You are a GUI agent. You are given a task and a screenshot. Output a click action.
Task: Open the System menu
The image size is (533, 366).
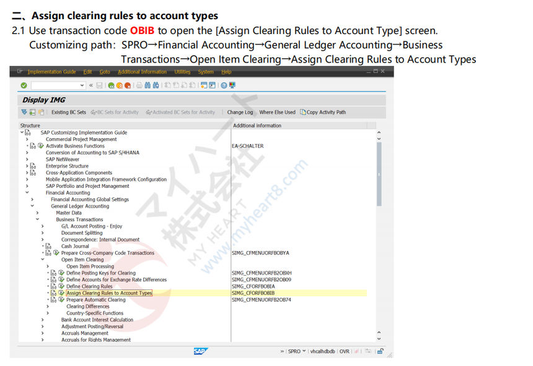click(x=206, y=72)
